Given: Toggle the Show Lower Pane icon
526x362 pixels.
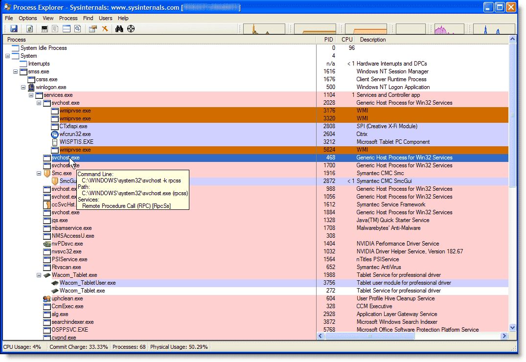Looking at the screenshot, I should (x=67, y=29).
